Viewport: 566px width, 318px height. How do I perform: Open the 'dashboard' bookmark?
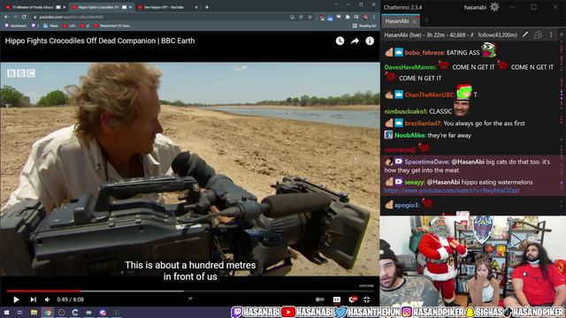(x=15, y=26)
